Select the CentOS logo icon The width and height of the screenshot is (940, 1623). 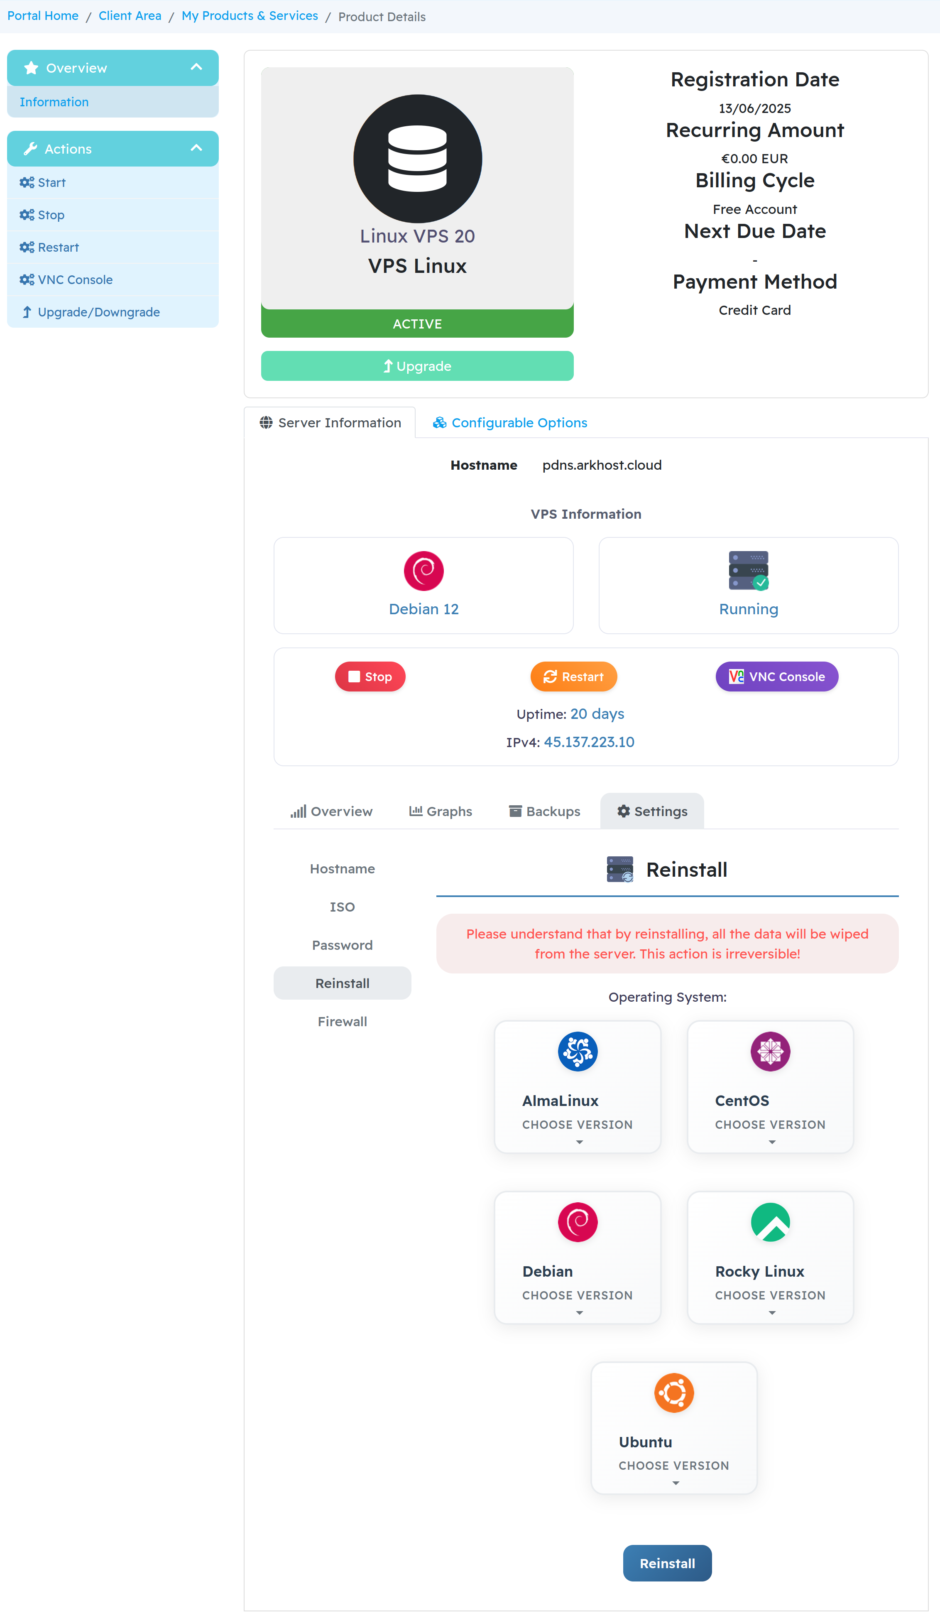tap(770, 1052)
